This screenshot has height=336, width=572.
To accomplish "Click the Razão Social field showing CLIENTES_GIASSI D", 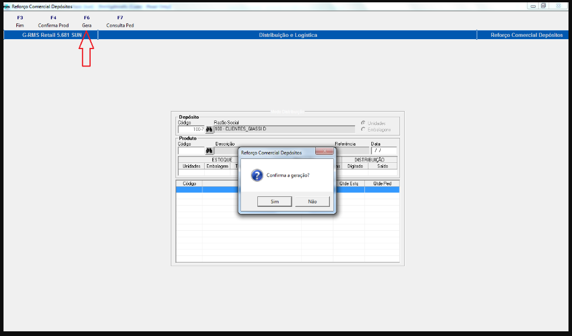I will coord(284,129).
